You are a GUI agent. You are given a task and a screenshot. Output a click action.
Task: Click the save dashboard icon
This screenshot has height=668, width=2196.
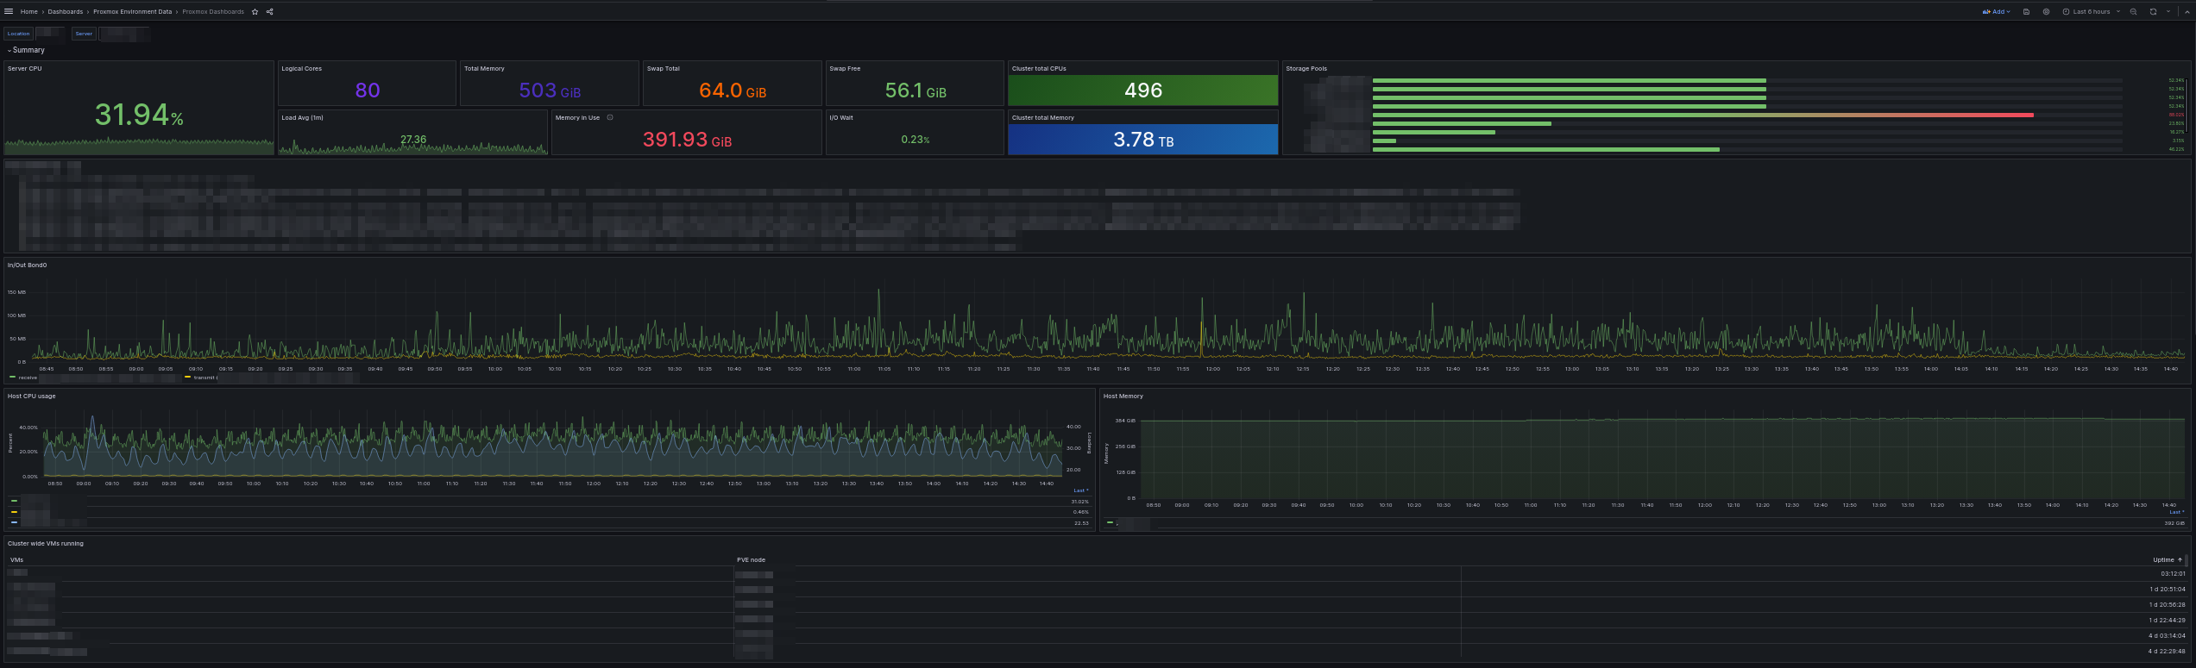(x=2027, y=12)
